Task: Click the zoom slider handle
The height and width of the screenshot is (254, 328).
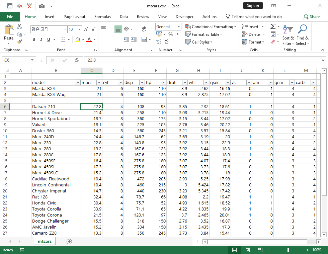Action: pos(288,250)
